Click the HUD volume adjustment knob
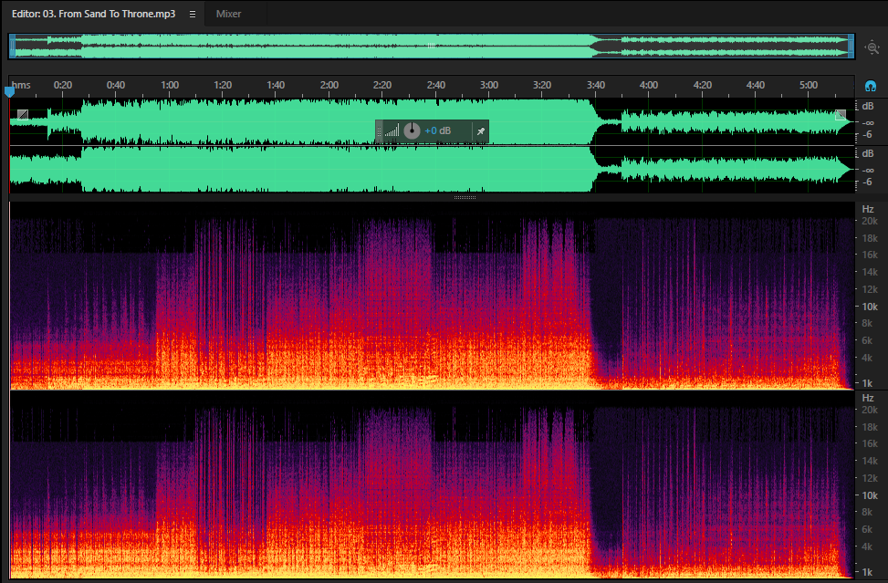The image size is (888, 583). (x=412, y=130)
